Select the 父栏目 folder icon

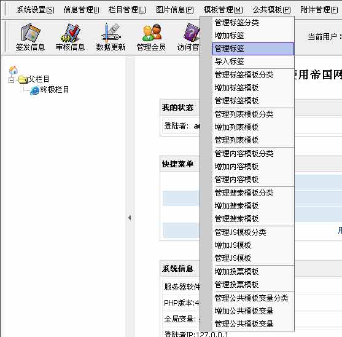click(23, 79)
